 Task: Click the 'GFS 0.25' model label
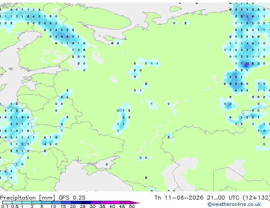[x=72, y=198]
